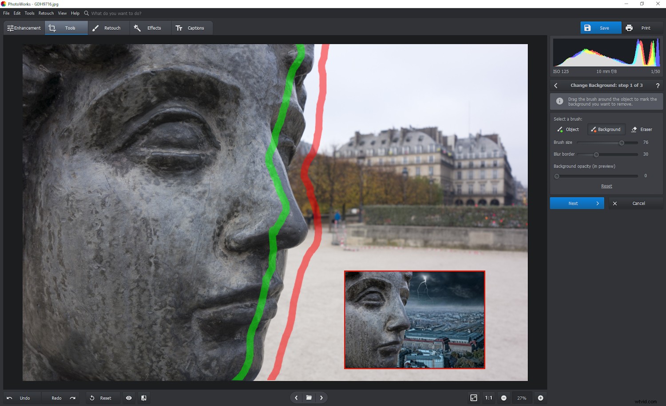Screen dimensions: 666x406
Task: Switch to the Eraser brush
Action: pyautogui.click(x=642, y=129)
